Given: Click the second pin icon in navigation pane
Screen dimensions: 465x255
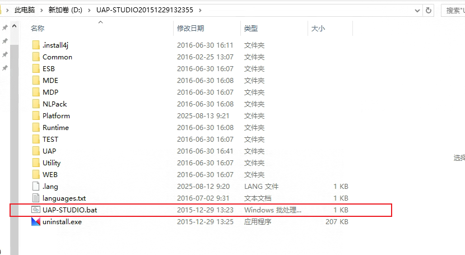Looking at the screenshot, I should (x=4, y=41).
